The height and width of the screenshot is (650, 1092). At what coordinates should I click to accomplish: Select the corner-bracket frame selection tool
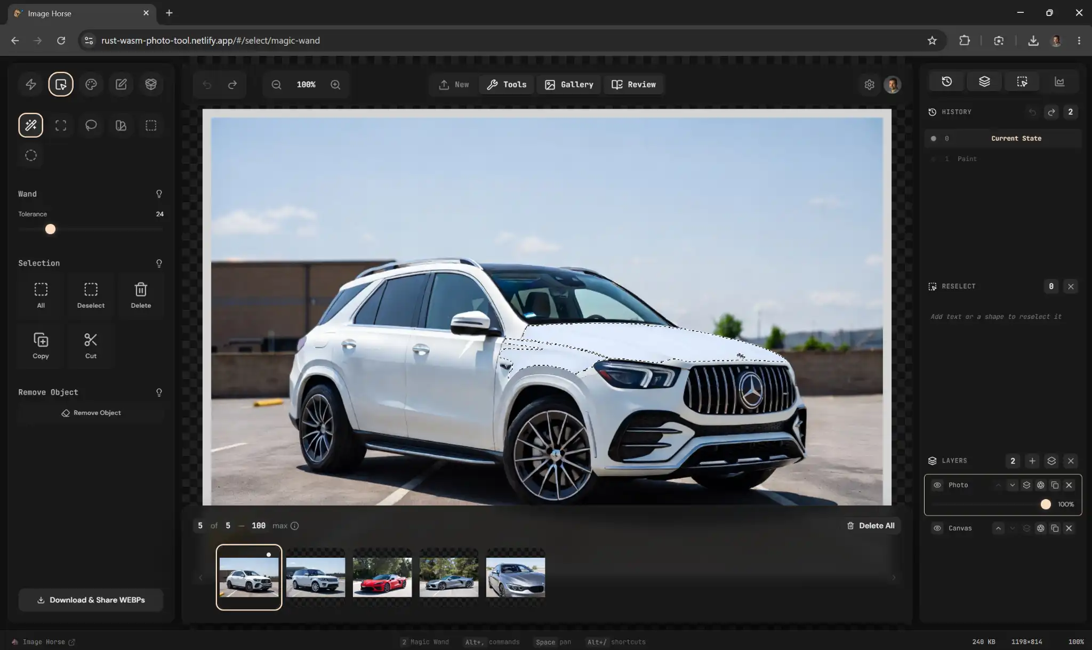click(61, 125)
